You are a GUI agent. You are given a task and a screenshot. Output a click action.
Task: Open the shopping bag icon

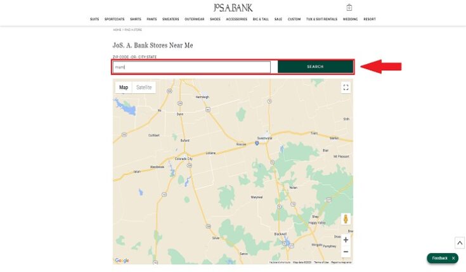(x=349, y=8)
